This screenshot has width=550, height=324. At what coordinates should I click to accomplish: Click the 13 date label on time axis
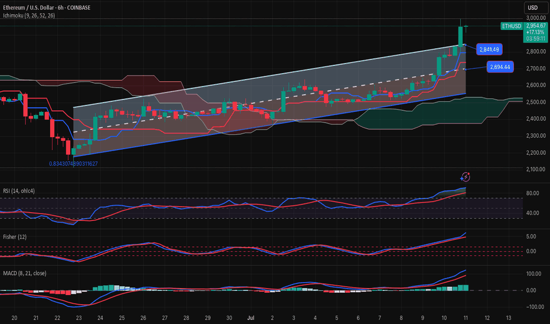pos(509,318)
